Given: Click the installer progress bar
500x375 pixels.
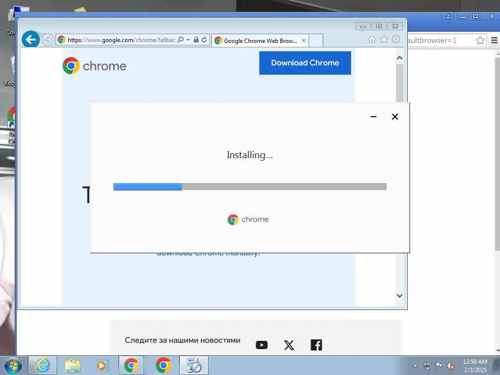Looking at the screenshot, I should (x=250, y=187).
